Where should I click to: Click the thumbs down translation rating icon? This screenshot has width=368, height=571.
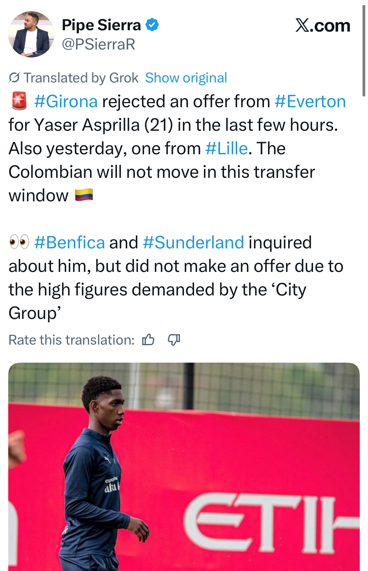point(174,339)
